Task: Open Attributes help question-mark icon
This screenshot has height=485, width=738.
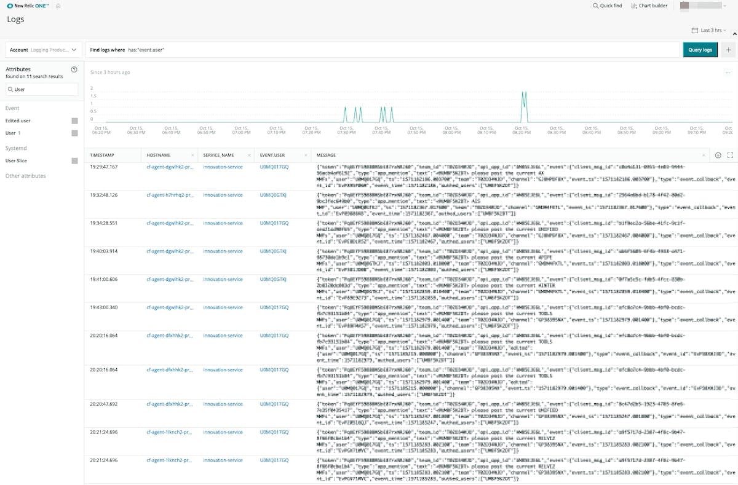Action: click(74, 69)
